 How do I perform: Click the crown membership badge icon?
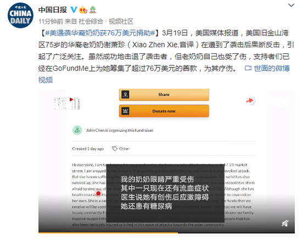coord(83,10)
